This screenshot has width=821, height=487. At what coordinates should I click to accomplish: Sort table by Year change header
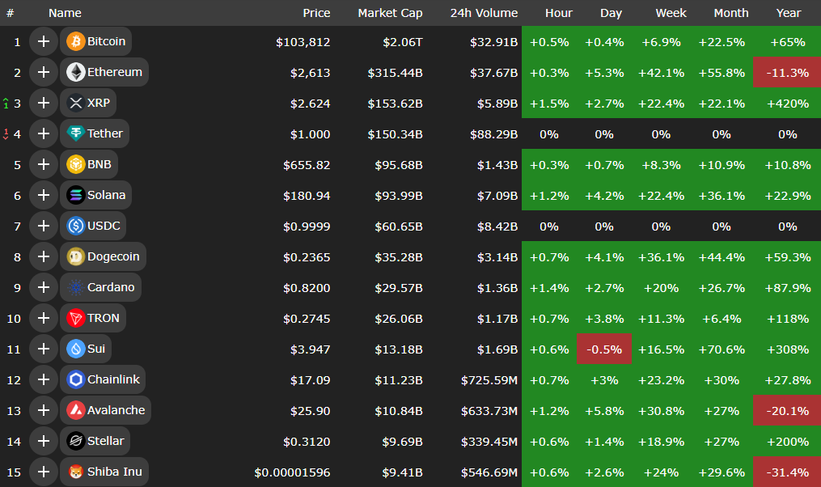click(x=789, y=13)
